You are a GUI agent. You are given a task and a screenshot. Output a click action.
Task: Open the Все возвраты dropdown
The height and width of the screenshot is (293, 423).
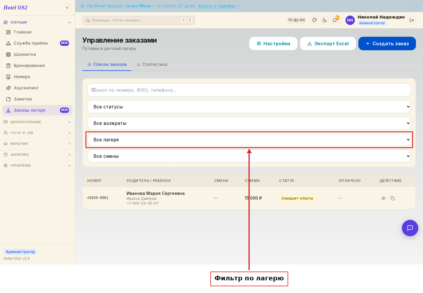(x=249, y=123)
